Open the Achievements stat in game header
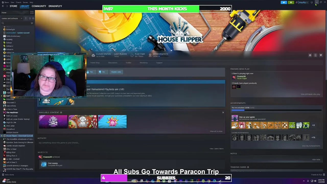Screen dimensions: 327x184 point(158,55)
